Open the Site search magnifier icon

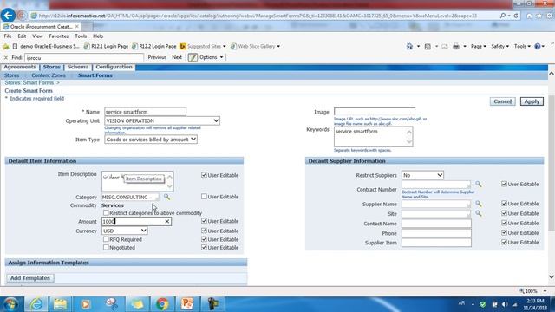tap(478, 214)
